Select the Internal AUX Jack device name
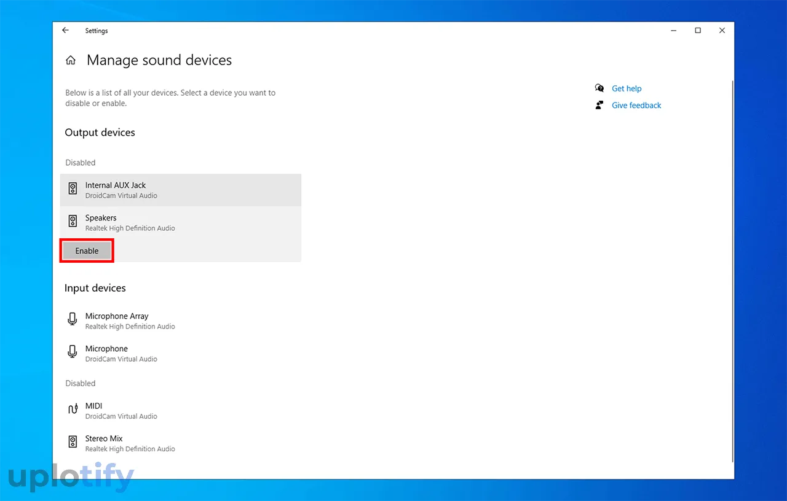The image size is (787, 501). coord(116,185)
